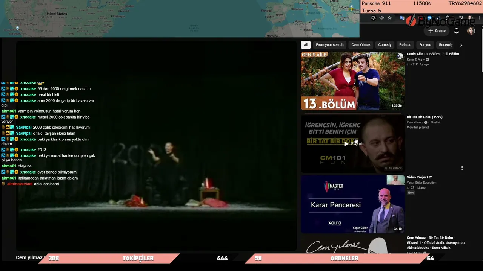
Task: Click the 11500₺ price in the overlay
Action: pyautogui.click(x=422, y=3)
